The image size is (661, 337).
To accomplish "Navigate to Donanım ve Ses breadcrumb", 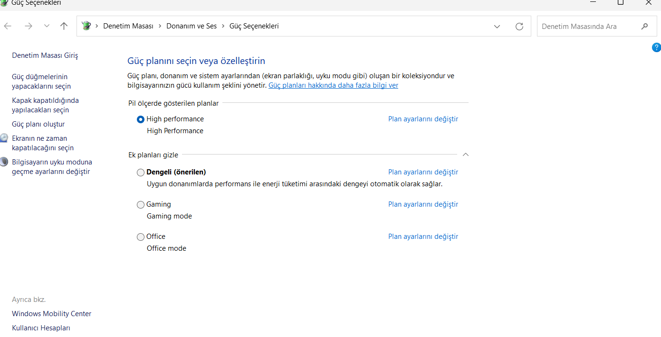I will click(x=192, y=26).
